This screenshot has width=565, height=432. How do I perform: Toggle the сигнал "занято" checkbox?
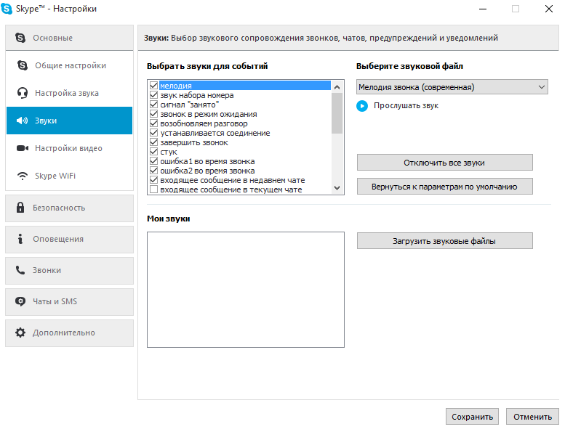[x=154, y=105]
